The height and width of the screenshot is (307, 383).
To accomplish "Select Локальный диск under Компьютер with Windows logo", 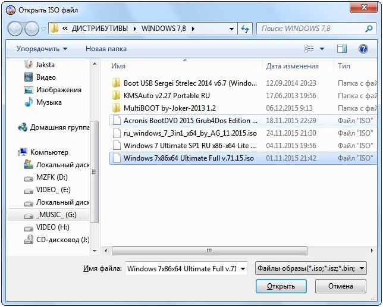I will [x=56, y=165].
